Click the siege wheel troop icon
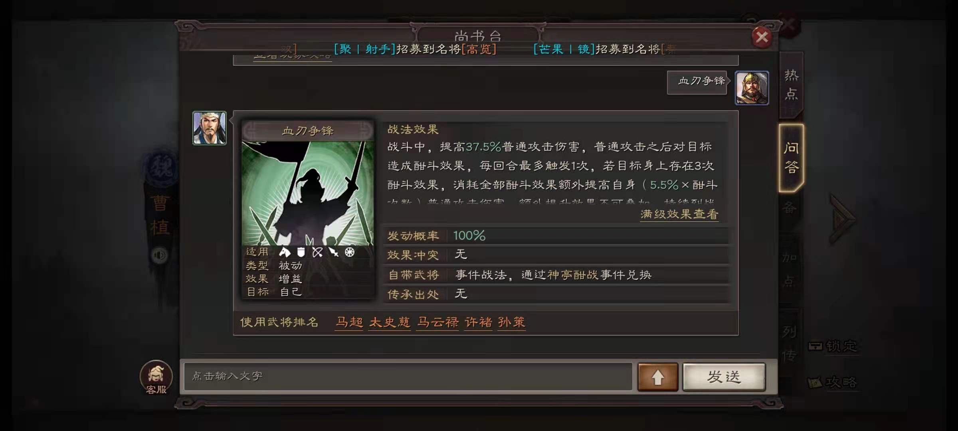The image size is (958, 431). tap(350, 252)
